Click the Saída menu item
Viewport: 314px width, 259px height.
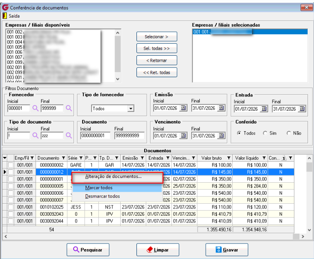[x=14, y=16]
